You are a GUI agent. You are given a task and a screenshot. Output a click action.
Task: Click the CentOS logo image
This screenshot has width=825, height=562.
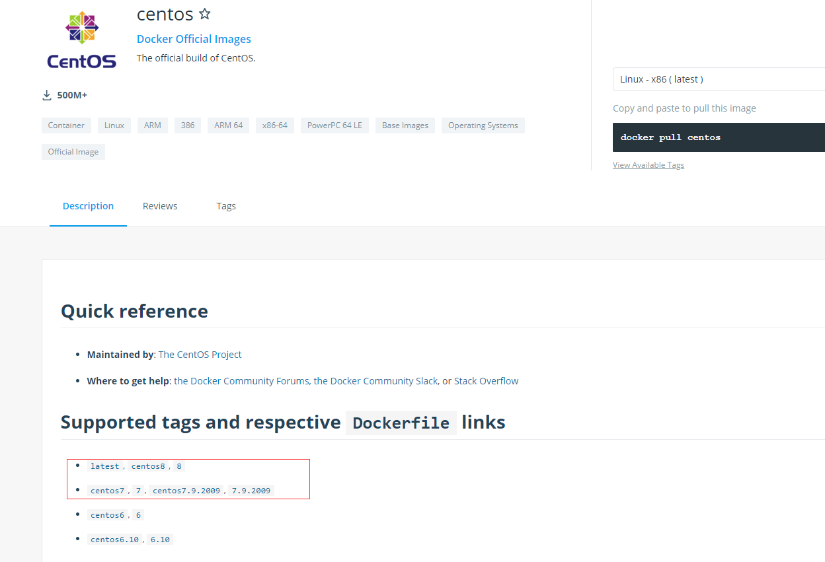point(81,40)
